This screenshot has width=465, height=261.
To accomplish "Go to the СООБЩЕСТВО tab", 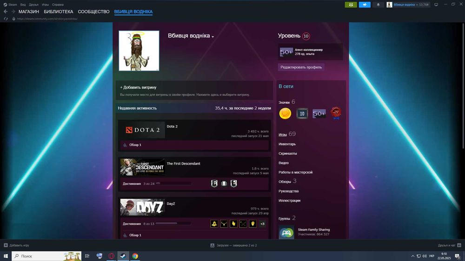I will (x=94, y=12).
